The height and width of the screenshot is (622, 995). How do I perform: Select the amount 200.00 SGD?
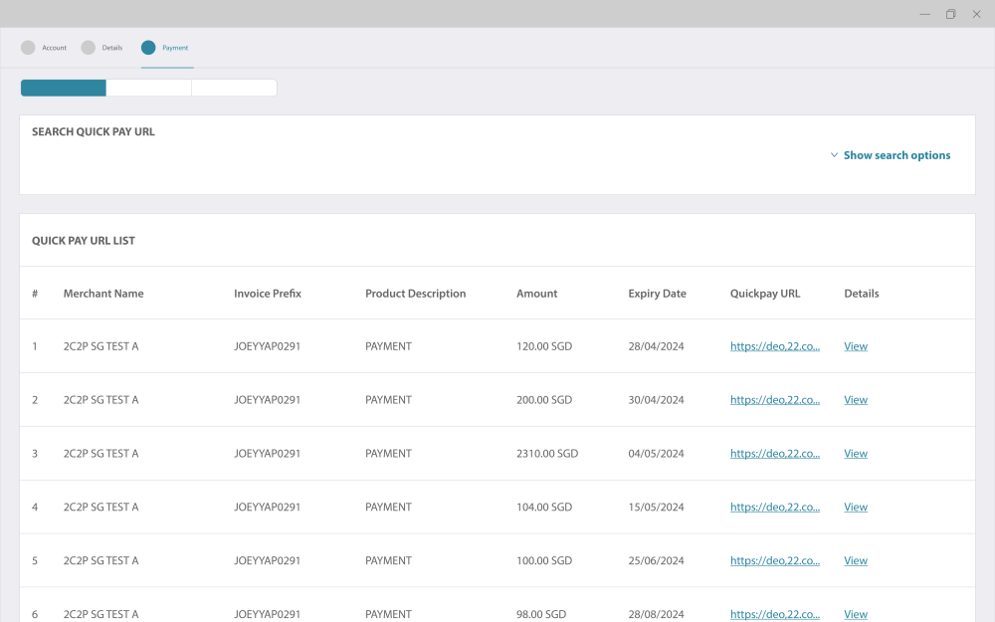(544, 400)
